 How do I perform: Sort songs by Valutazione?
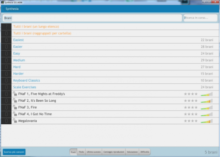[132, 152]
